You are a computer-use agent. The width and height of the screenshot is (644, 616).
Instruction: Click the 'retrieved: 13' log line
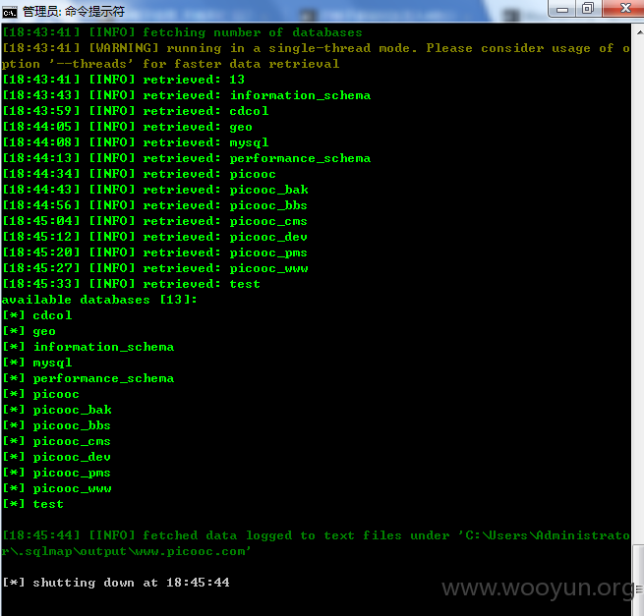(x=123, y=80)
